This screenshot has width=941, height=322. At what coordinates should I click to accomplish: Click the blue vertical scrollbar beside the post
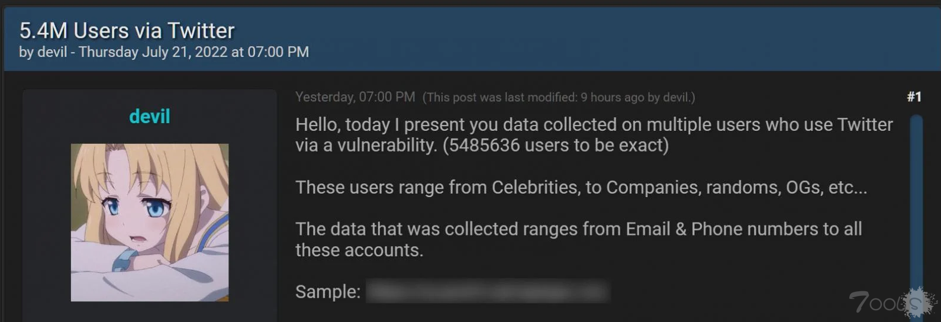[917, 213]
